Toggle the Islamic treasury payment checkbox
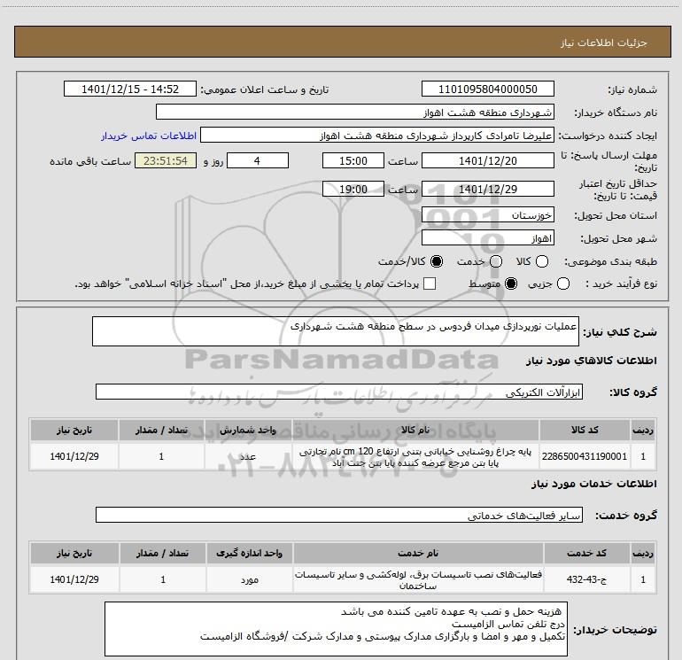This screenshot has width=682, height=660. point(430,283)
